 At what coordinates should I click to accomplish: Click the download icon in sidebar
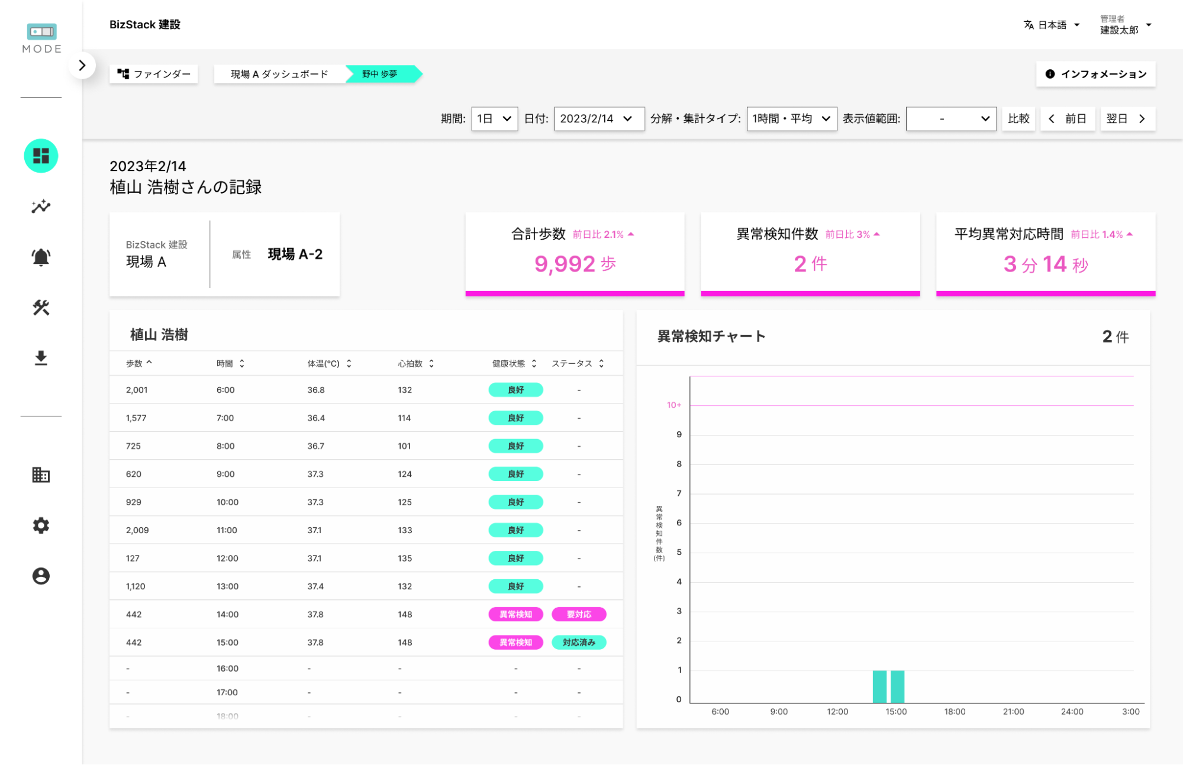(x=40, y=358)
